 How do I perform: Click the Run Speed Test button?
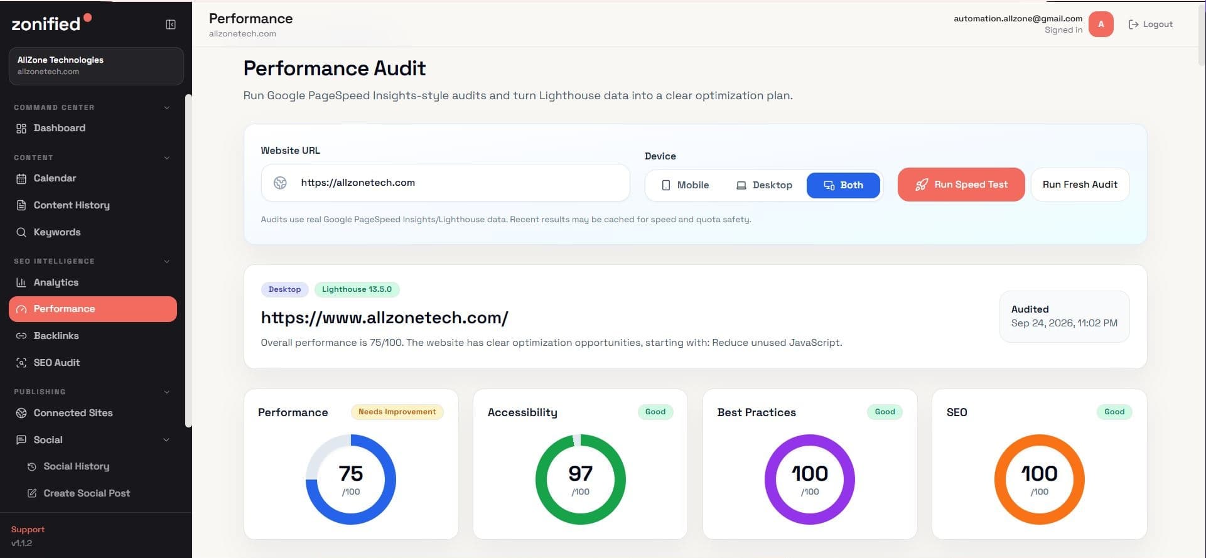[x=961, y=185]
